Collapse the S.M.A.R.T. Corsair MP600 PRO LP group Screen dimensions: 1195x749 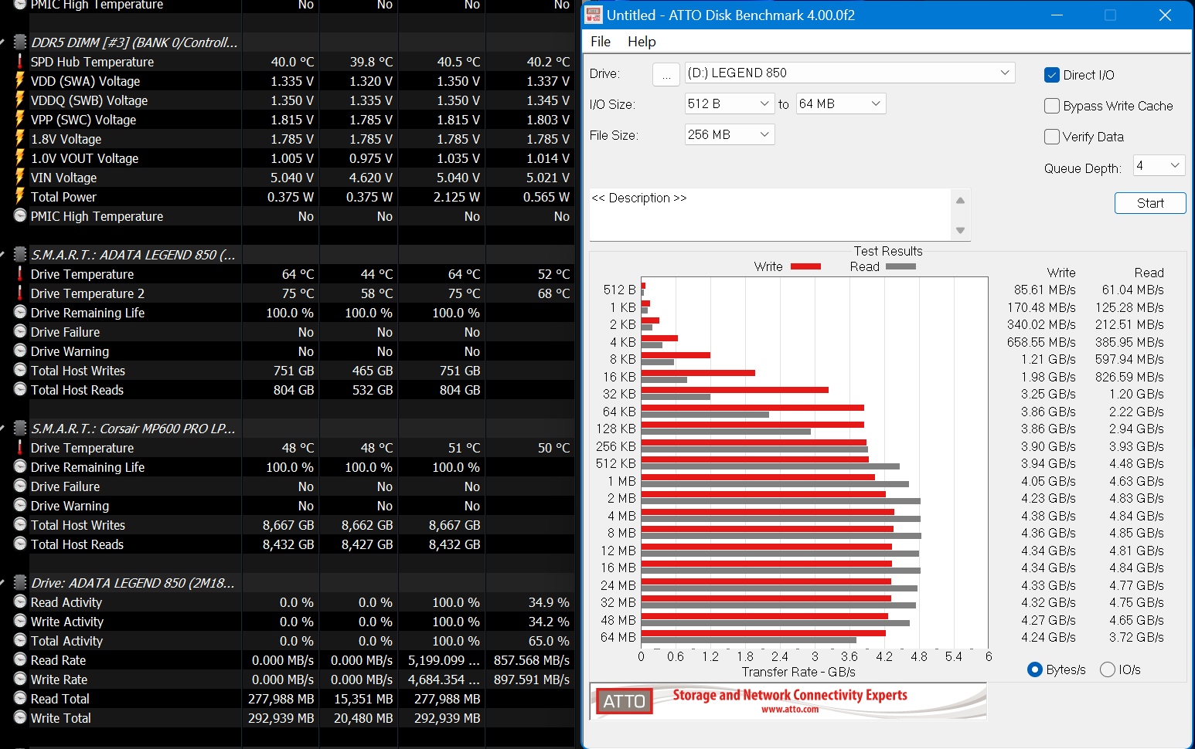[x=3, y=429]
